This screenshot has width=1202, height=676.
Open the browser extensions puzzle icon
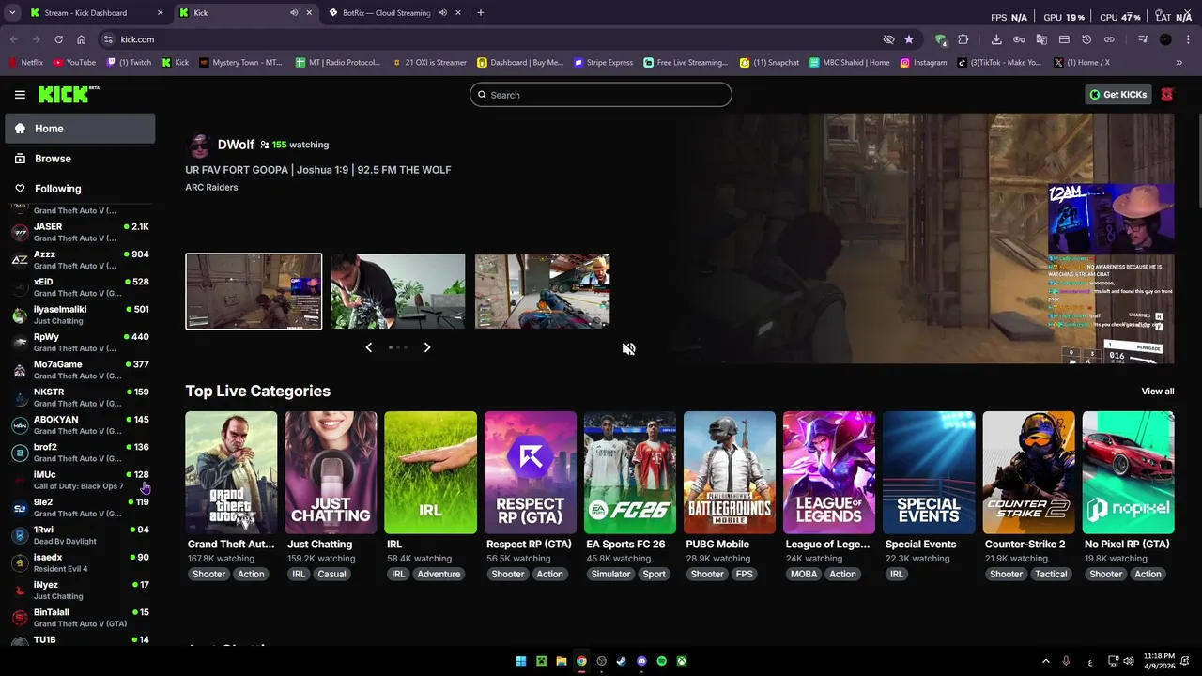[x=963, y=39]
